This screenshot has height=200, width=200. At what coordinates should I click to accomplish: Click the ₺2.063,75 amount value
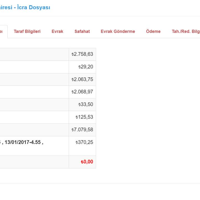pos(82,79)
